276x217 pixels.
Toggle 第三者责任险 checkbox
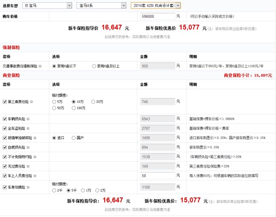5,102
